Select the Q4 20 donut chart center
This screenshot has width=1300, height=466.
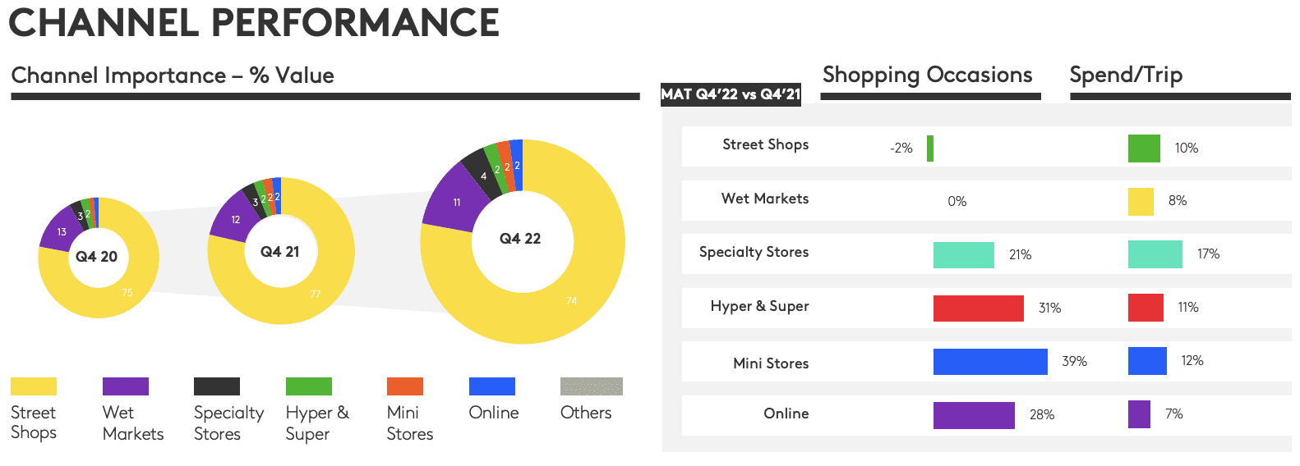tap(97, 257)
